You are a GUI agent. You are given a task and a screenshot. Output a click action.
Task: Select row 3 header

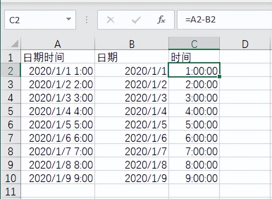point(11,83)
